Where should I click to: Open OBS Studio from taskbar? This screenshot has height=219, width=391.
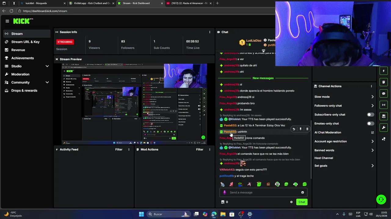coord(241,214)
